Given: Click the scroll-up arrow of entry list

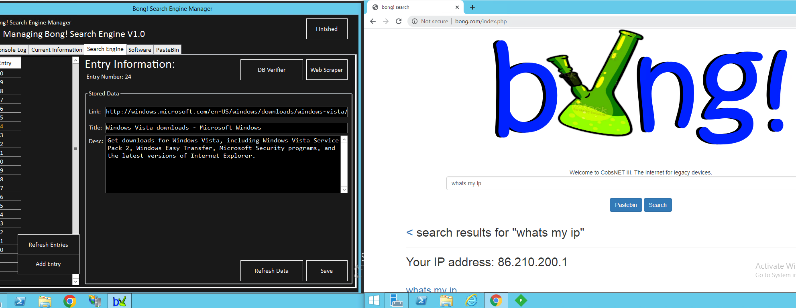Looking at the screenshot, I should coord(75,60).
